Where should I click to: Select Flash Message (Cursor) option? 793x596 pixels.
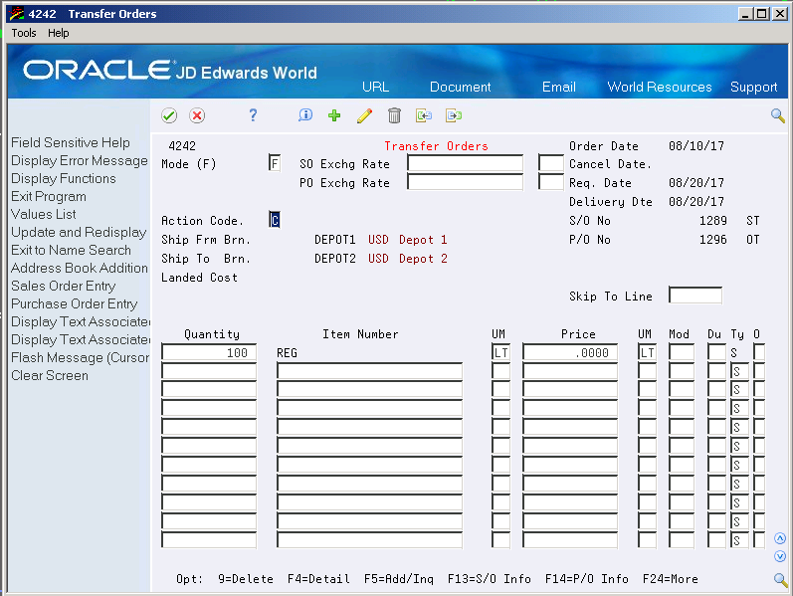tap(80, 358)
